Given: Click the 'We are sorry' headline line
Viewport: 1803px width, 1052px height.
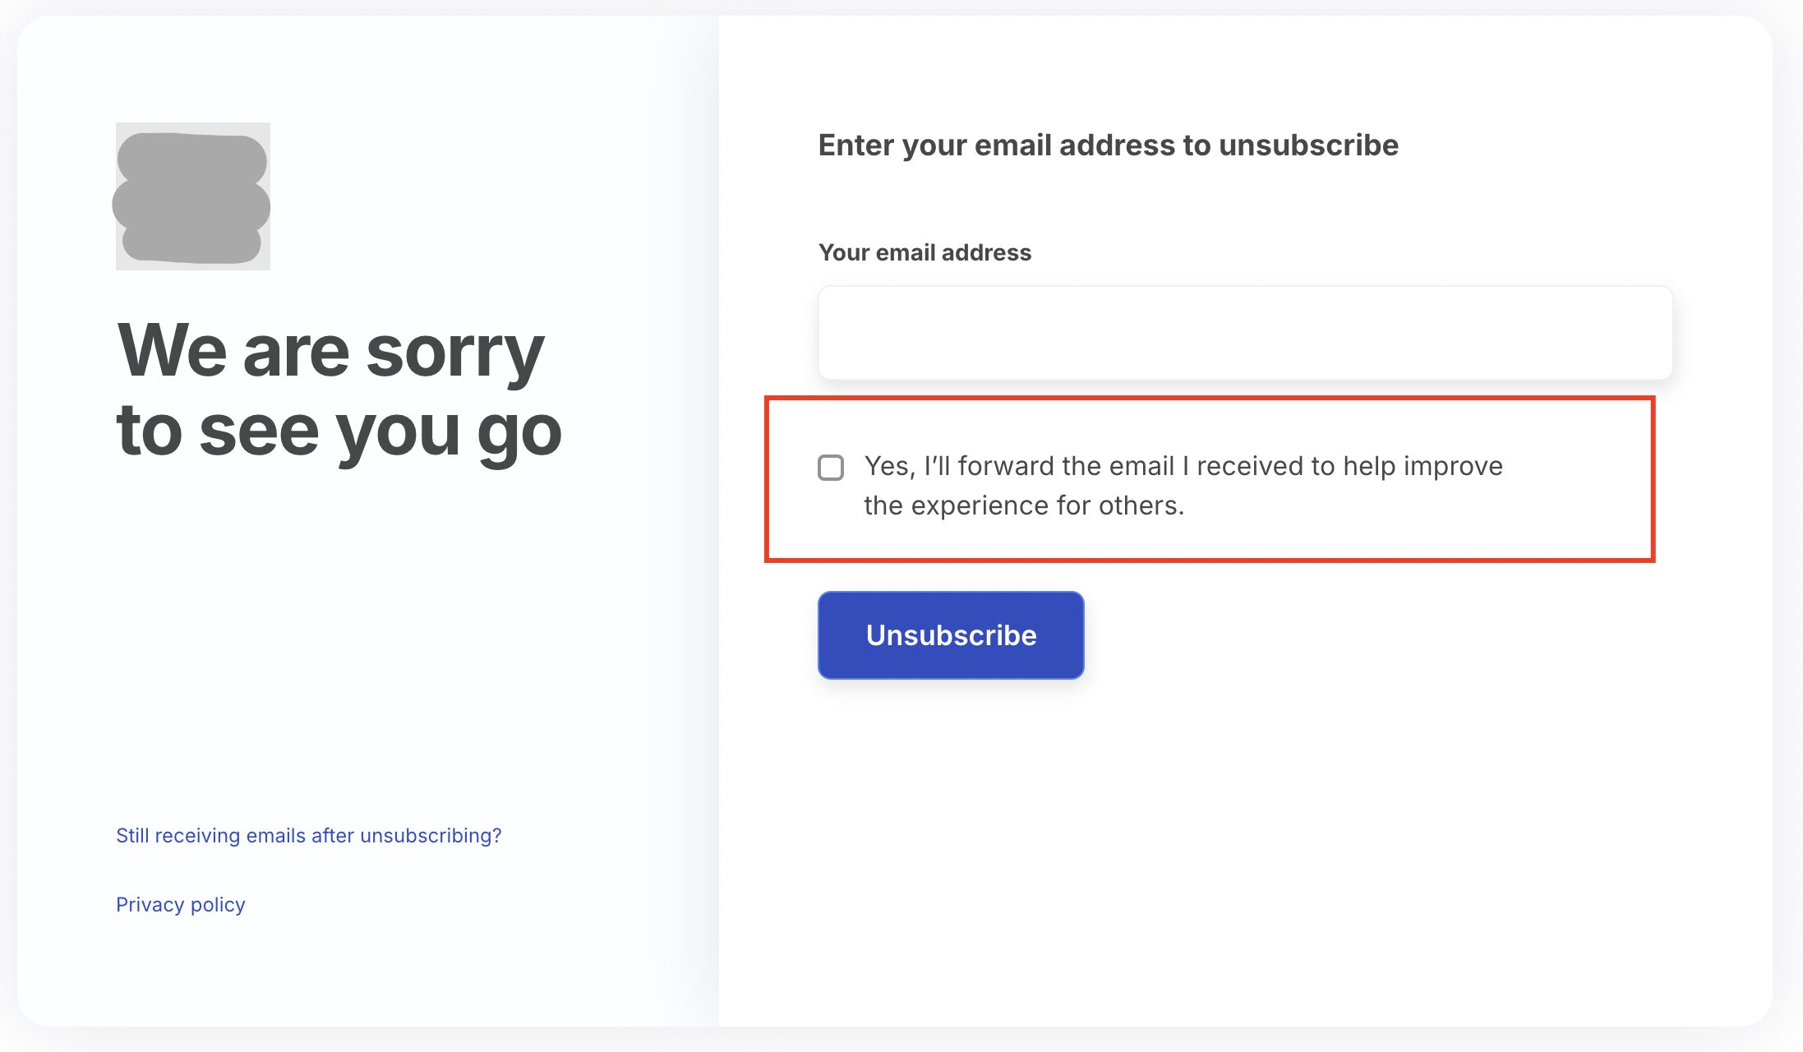Looking at the screenshot, I should coord(330,352).
